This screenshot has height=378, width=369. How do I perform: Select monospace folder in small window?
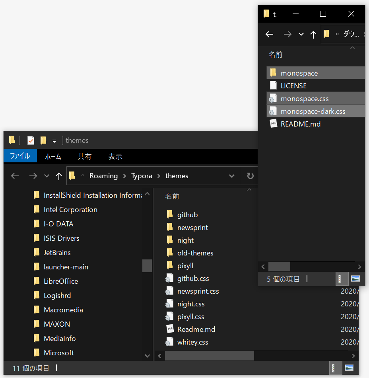(316, 73)
